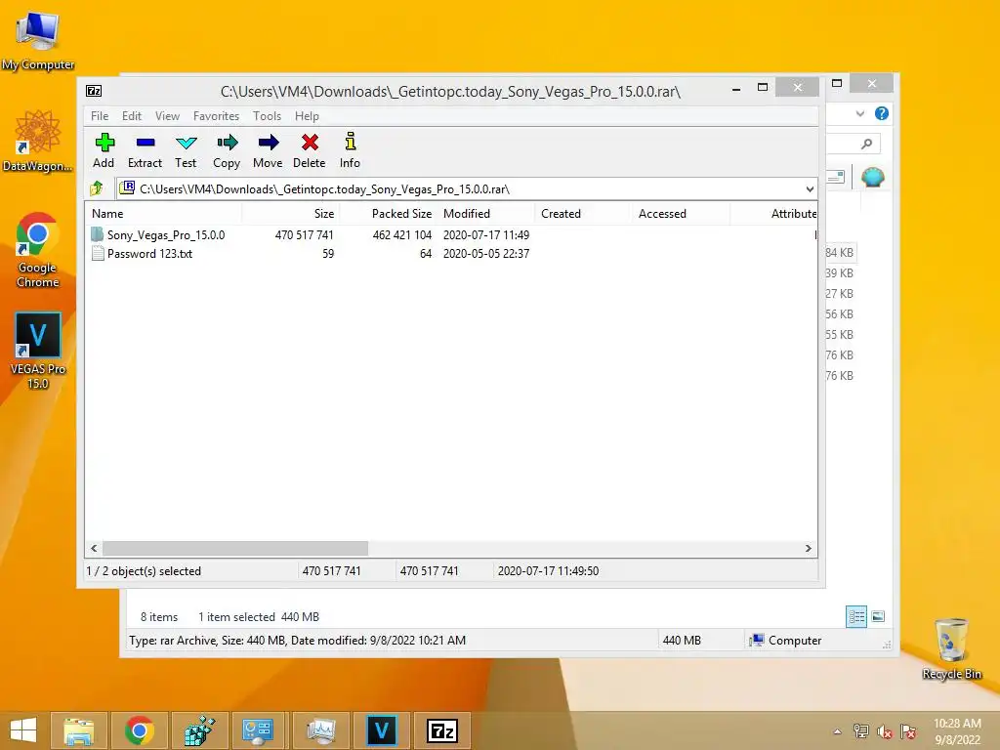Open the DataWagon desktop shortcut

[37, 141]
